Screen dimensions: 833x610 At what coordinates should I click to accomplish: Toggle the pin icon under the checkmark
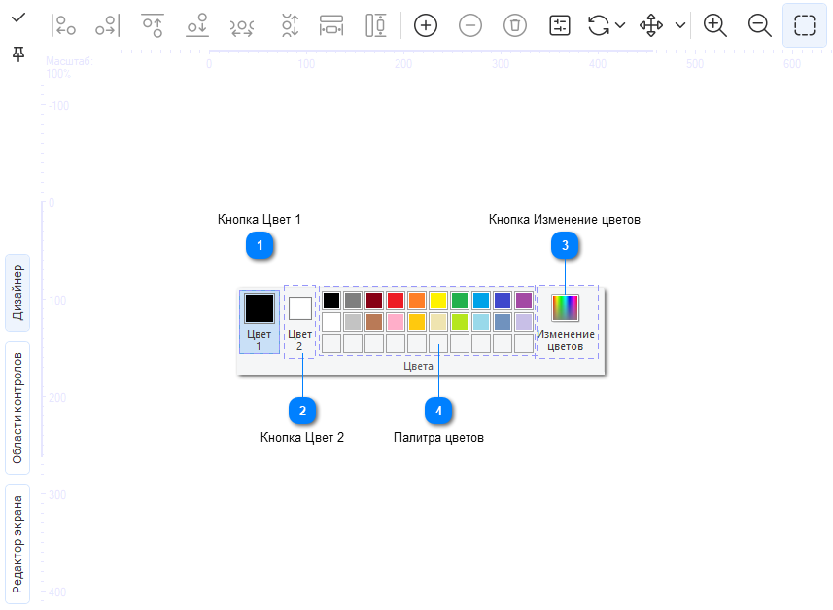point(17,54)
